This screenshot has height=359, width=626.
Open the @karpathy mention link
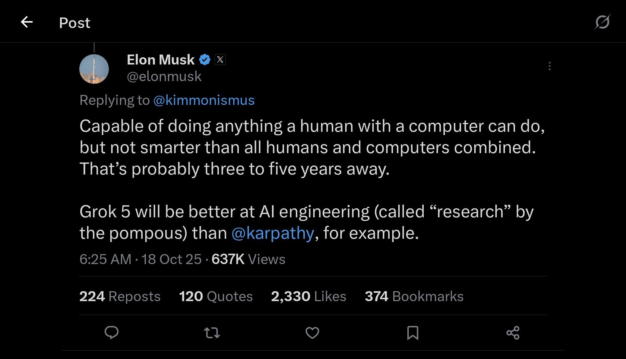click(273, 233)
